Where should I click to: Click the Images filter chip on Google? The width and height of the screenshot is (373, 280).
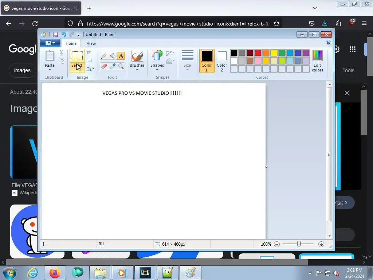22,70
